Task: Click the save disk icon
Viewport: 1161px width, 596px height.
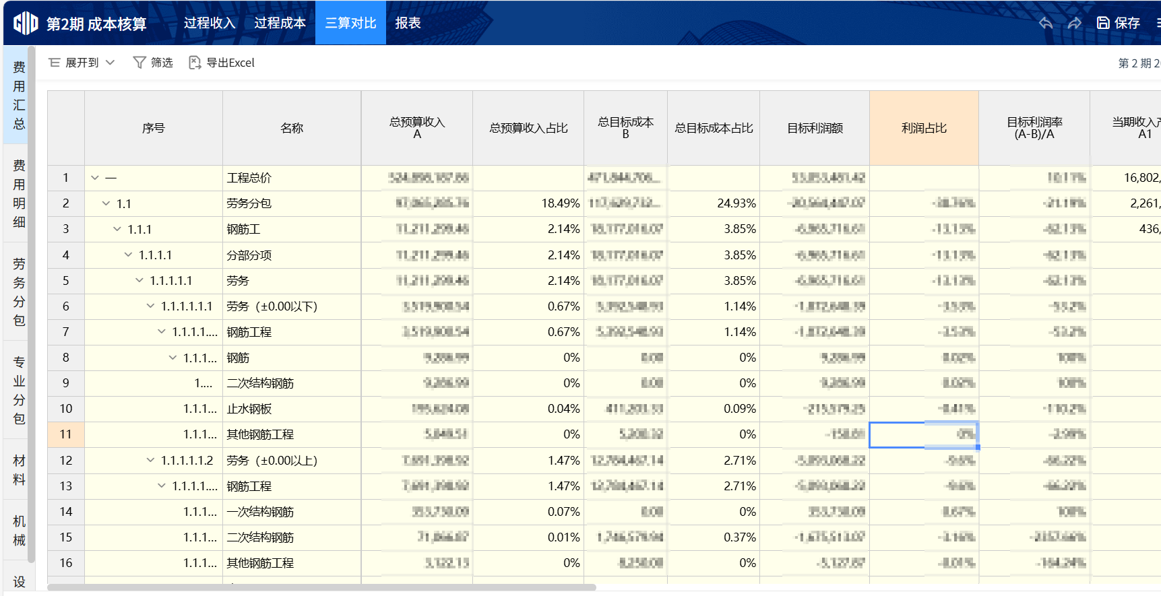Action: 1103,23
